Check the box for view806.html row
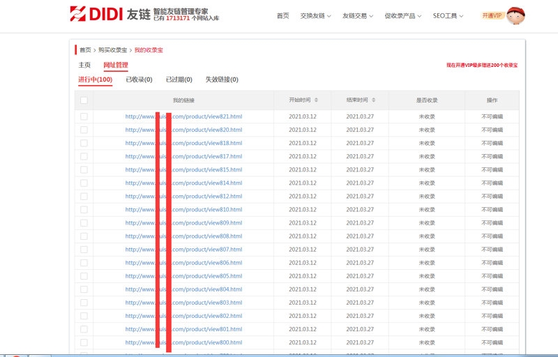Viewport: 558px width, 357px height. [x=84, y=263]
